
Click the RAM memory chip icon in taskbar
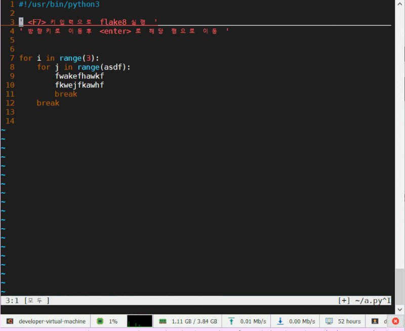pos(163,321)
